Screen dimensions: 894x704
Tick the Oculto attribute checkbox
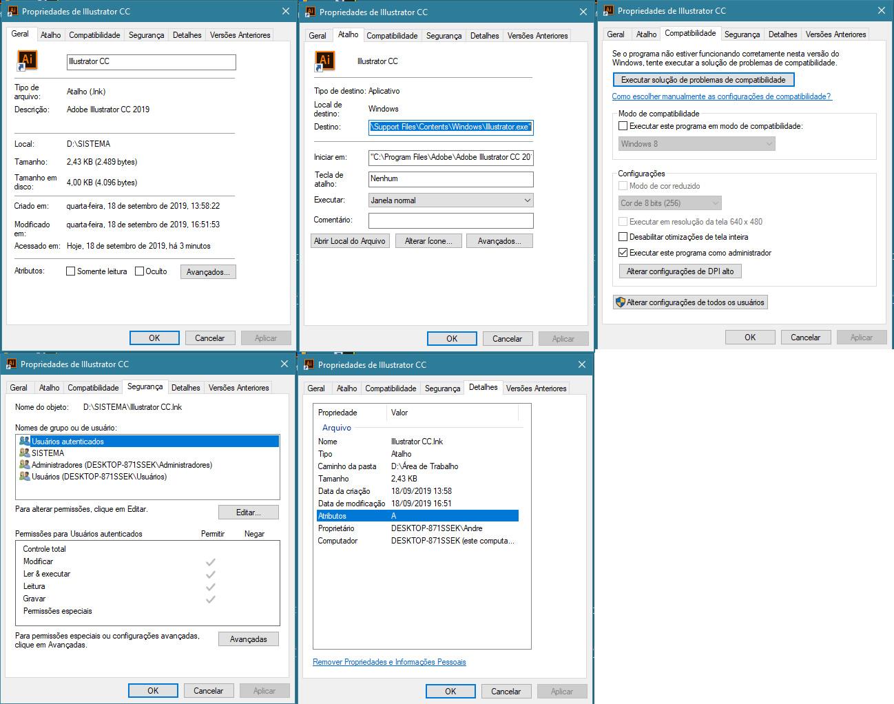click(x=139, y=271)
